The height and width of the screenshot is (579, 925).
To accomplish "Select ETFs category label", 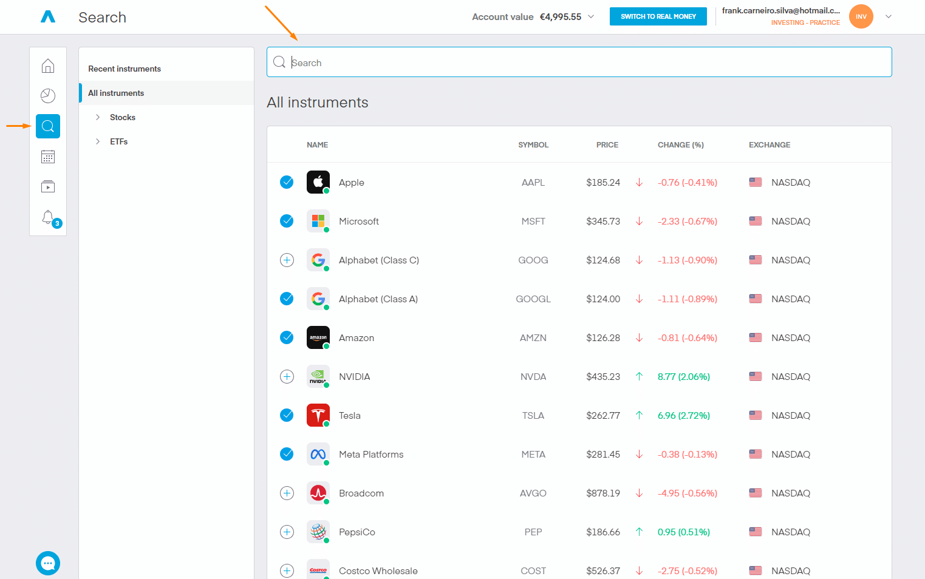I will point(119,141).
